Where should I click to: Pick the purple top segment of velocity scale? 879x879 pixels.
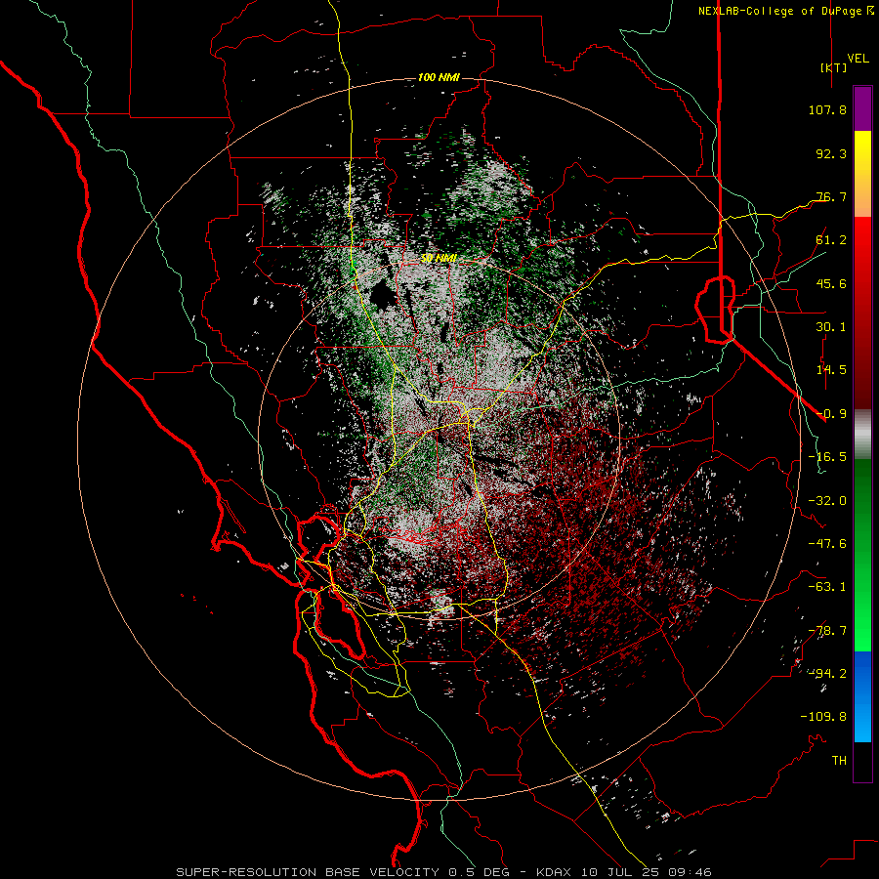pos(862,108)
